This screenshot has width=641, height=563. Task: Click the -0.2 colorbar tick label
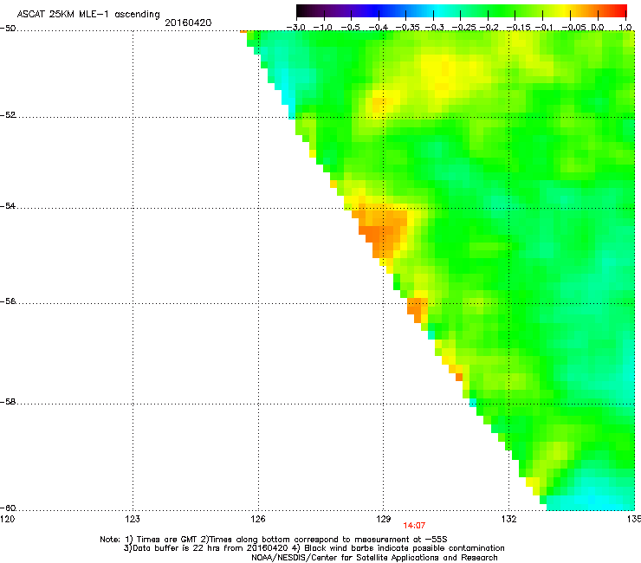[x=489, y=28]
